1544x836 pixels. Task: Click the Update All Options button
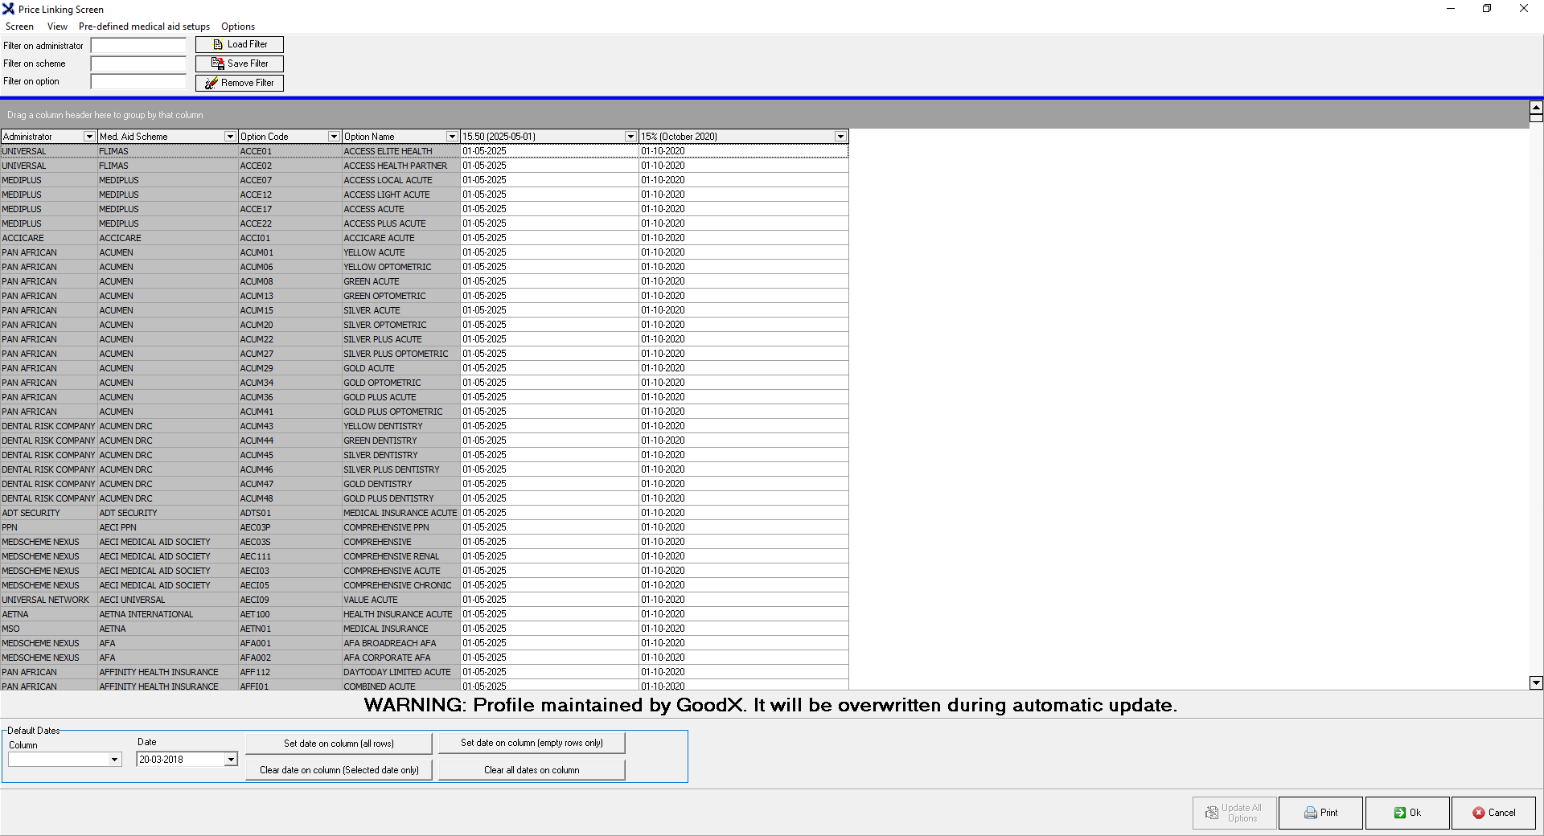tap(1234, 813)
